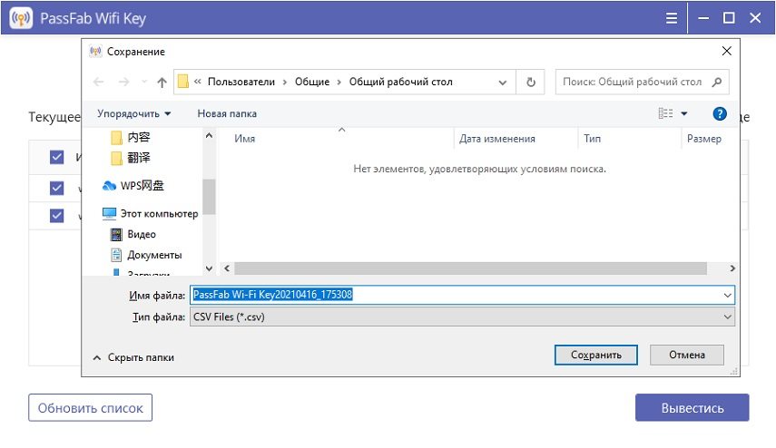Open the blue help question mark icon

[x=720, y=113]
